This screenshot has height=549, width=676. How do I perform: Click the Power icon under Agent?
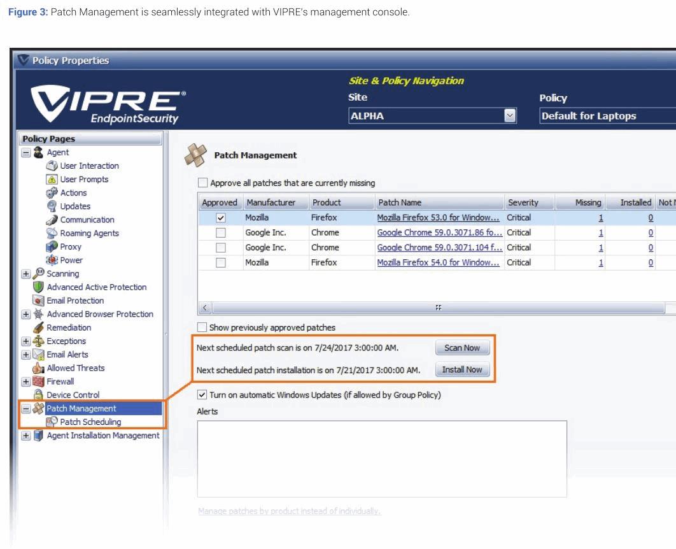click(x=52, y=260)
